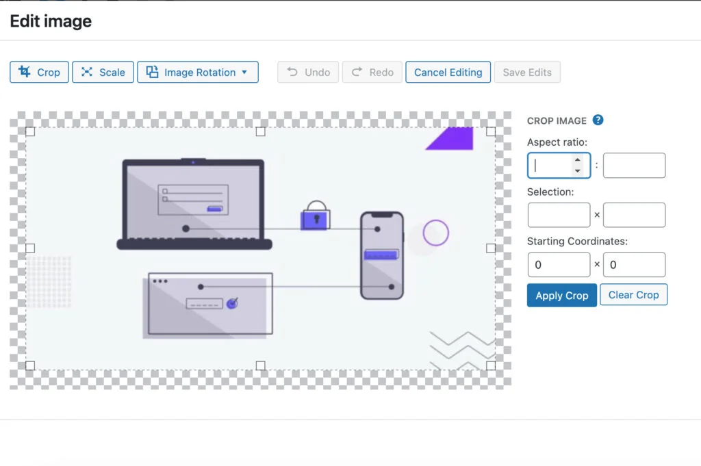Click the Starting Coordinates X field
This screenshot has width=701, height=466.
pyautogui.click(x=558, y=264)
